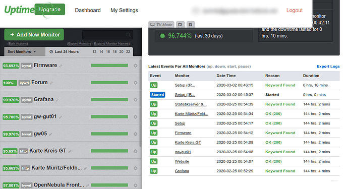The height and width of the screenshot is (189, 348).
Task: Open settings gear for Karte Kreis GT monitor
Action: (x=135, y=151)
